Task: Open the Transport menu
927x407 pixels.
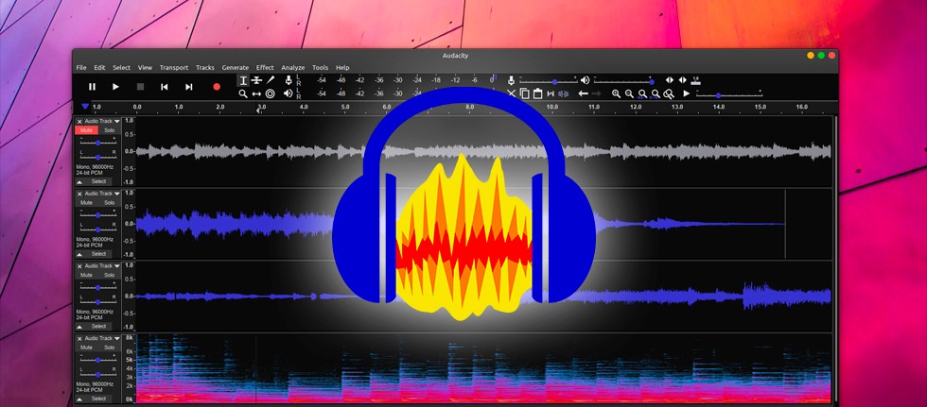Action: [x=174, y=68]
